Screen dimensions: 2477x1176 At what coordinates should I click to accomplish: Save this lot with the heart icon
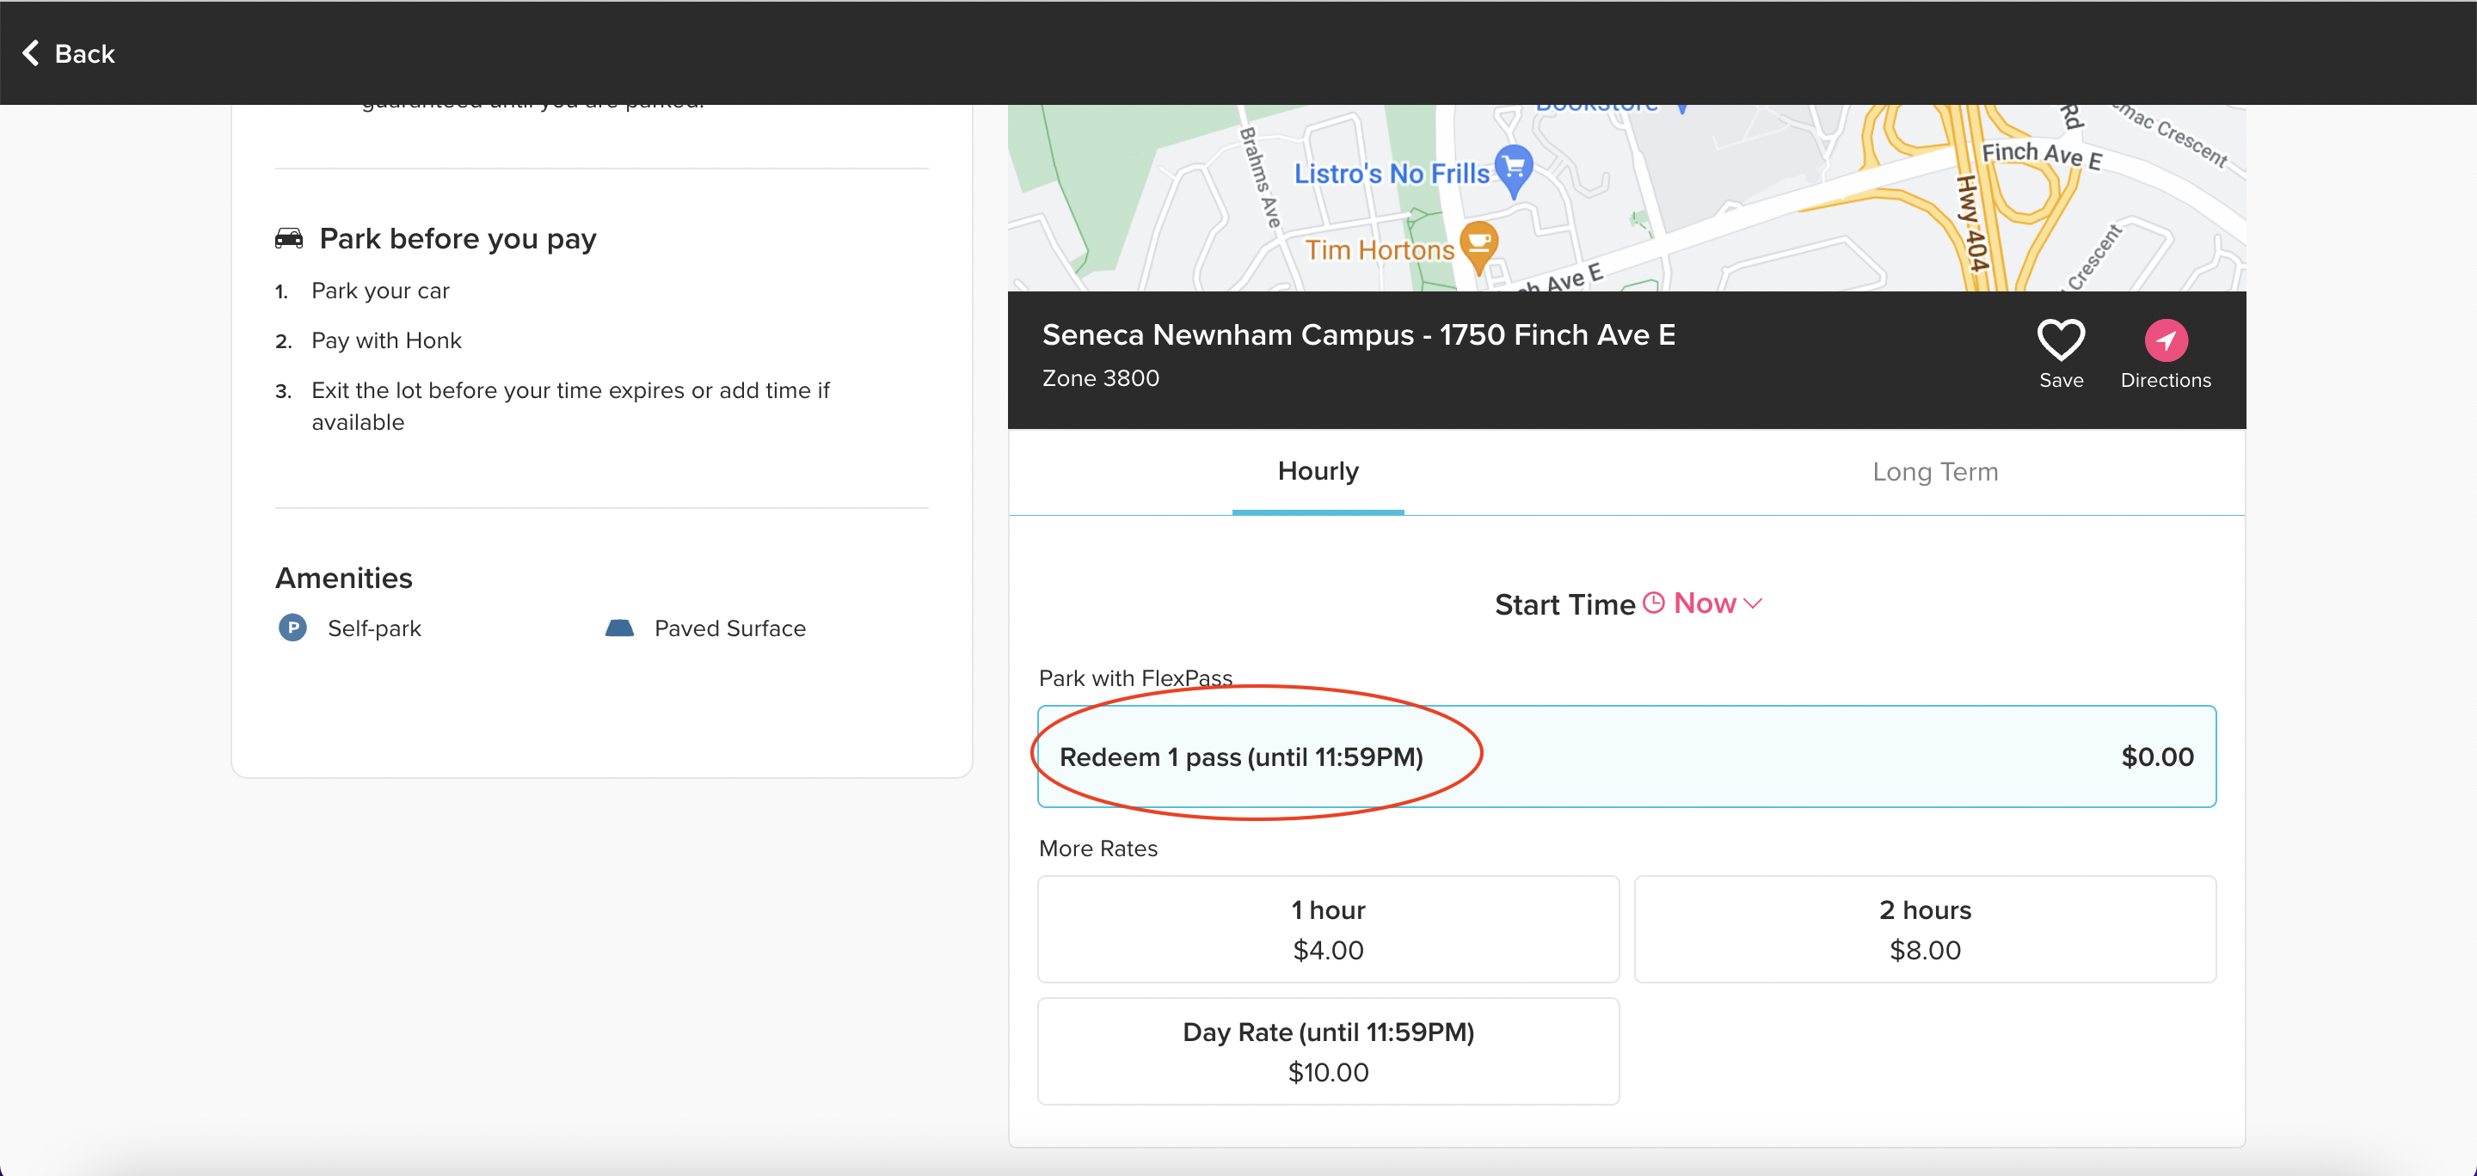pyautogui.click(x=2061, y=340)
